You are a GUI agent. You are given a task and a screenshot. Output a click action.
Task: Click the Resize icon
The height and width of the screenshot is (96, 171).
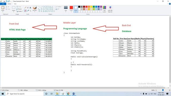[17, 9]
